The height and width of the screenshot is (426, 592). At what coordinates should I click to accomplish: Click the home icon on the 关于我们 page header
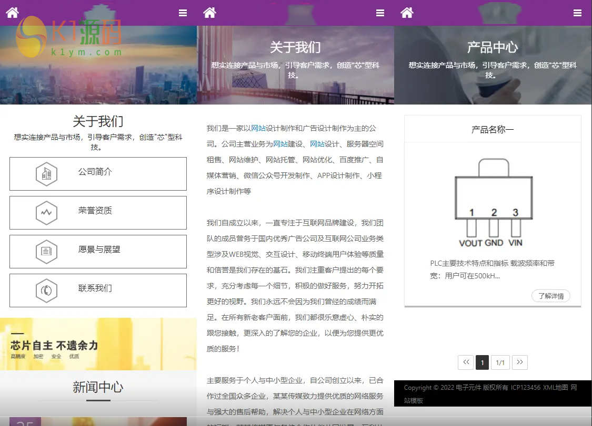(x=209, y=13)
